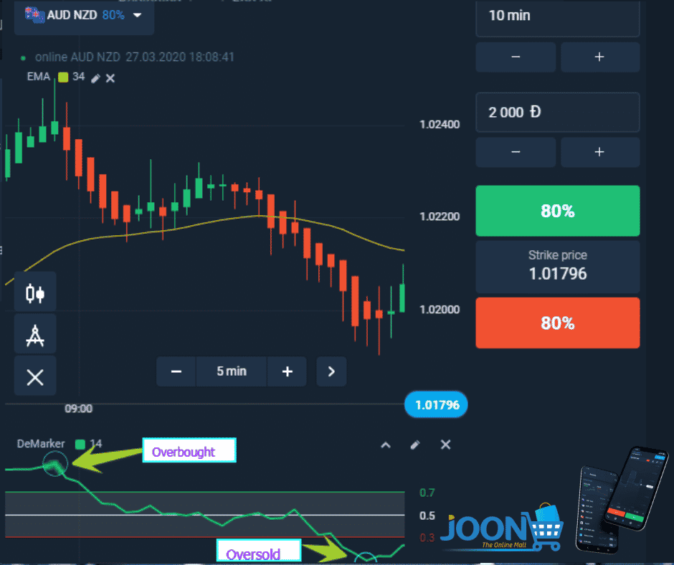Click the AUD NZD flag icon
This screenshot has width=674, height=565.
(34, 15)
